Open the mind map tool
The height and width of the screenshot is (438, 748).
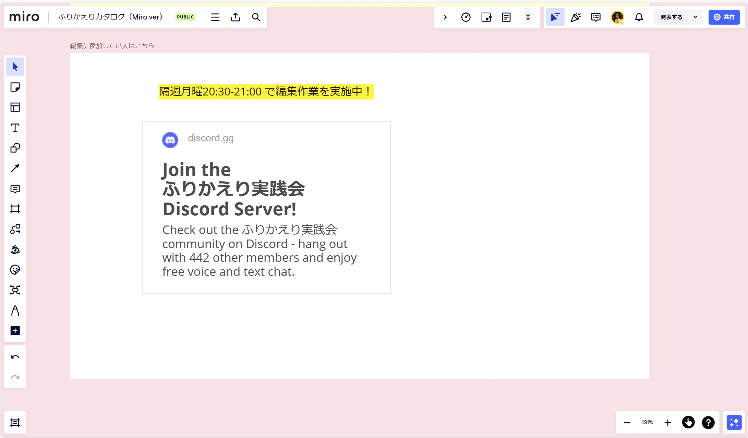tap(15, 290)
